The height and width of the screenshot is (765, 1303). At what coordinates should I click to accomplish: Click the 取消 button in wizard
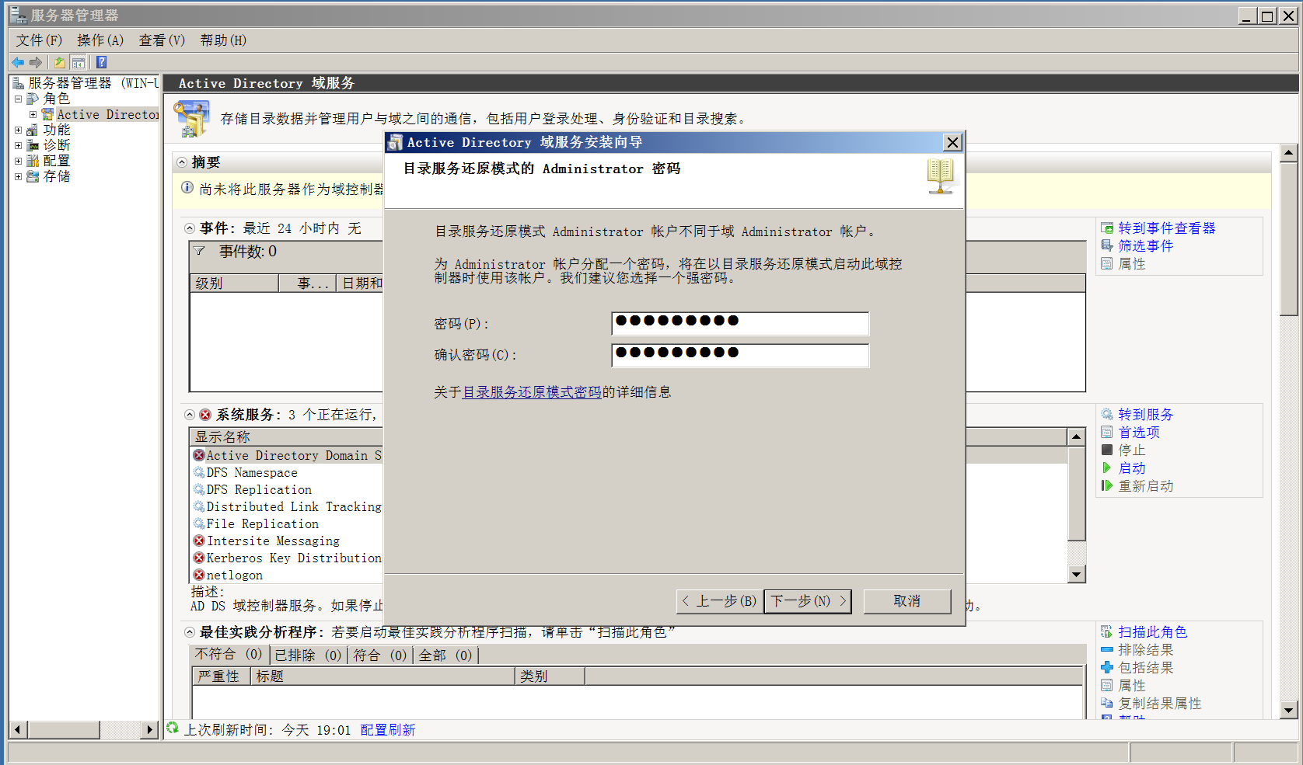click(907, 601)
